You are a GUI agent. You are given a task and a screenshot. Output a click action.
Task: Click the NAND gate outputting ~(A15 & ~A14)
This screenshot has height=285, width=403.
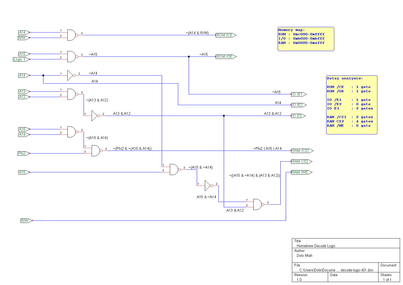(174, 169)
